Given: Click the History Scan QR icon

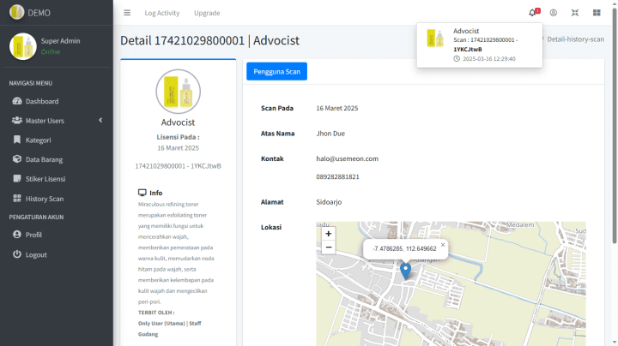Looking at the screenshot, I should [x=17, y=198].
